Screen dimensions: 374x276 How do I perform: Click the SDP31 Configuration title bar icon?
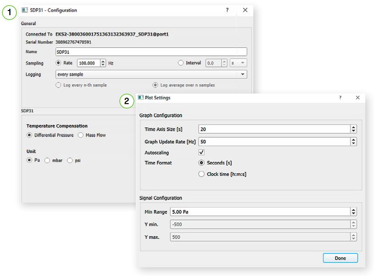pos(25,10)
